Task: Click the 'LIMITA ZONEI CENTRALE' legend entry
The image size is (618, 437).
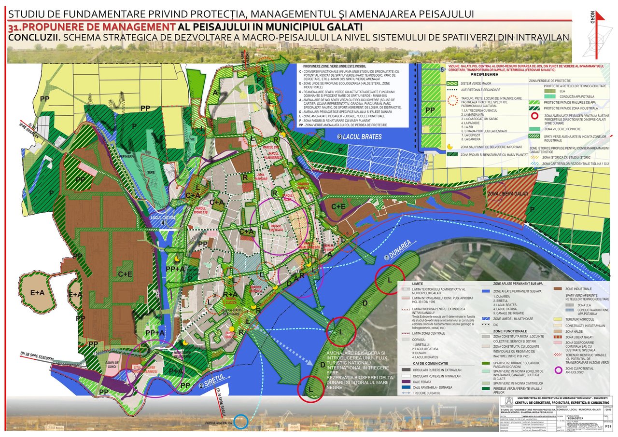Action: coord(429,333)
